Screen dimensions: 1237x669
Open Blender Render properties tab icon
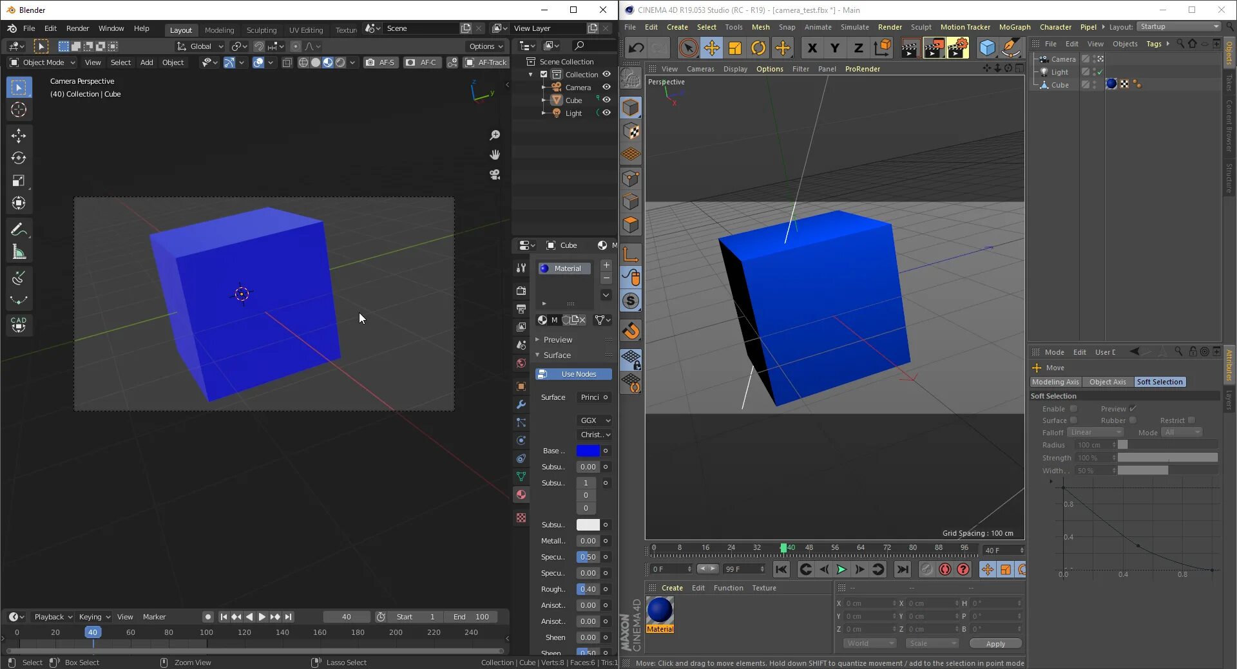521,291
